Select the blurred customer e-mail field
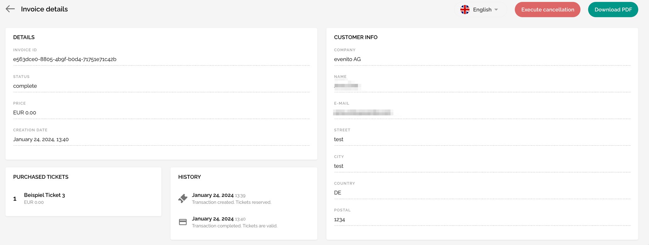The height and width of the screenshot is (245, 649). click(x=363, y=112)
